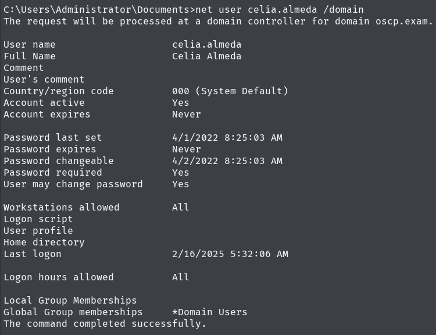Click the 'All' value for Logon hours allowed
The image size is (436, 335).
pyautogui.click(x=180, y=277)
